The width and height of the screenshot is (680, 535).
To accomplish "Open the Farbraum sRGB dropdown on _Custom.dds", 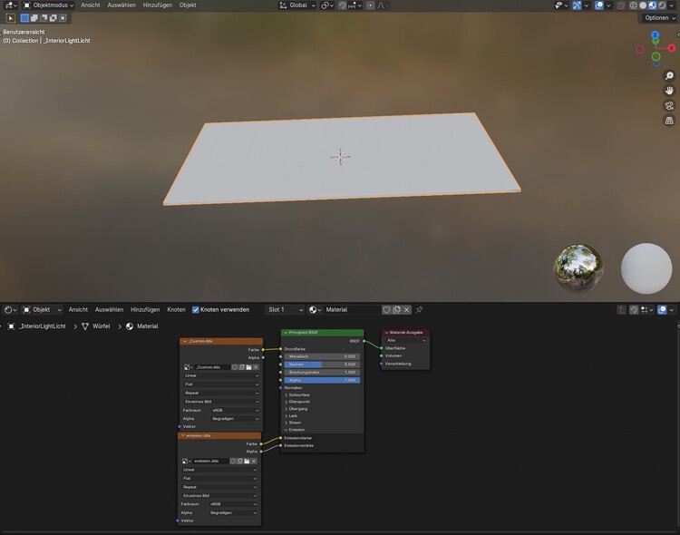I will [x=234, y=410].
